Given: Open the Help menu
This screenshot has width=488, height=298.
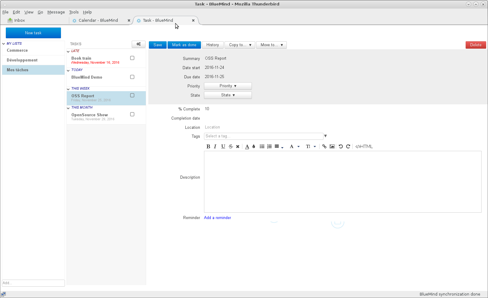Looking at the screenshot, I should 87,12.
